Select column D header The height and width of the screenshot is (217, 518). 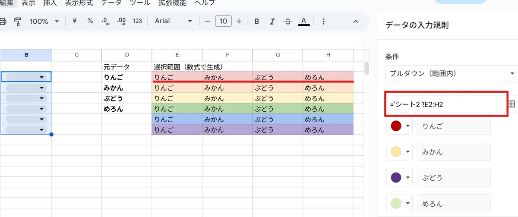126,55
